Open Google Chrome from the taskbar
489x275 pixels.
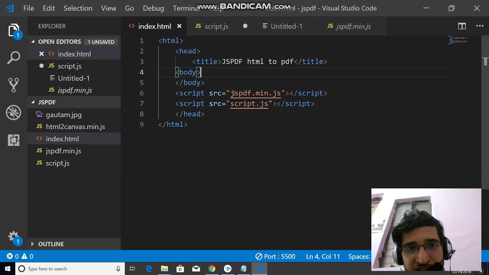point(212,269)
